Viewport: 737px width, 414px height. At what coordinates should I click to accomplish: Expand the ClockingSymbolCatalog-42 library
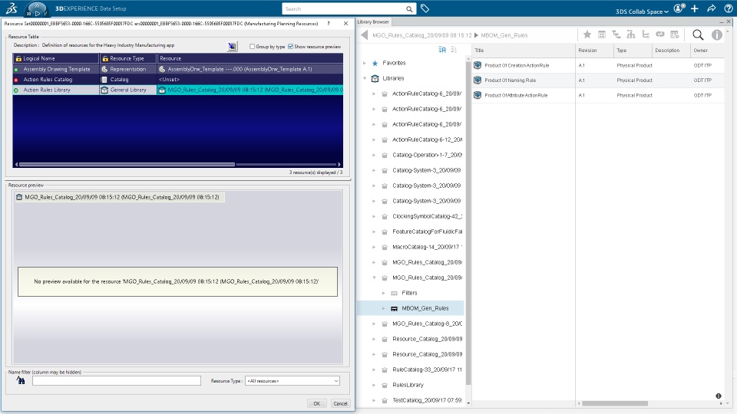point(374,216)
